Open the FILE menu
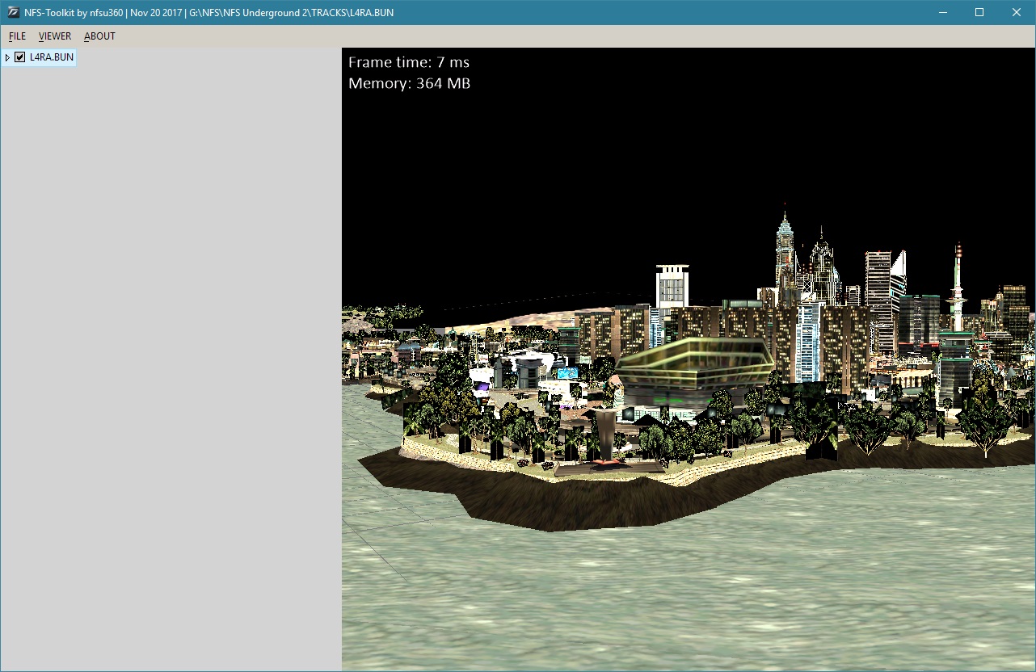 click(17, 36)
